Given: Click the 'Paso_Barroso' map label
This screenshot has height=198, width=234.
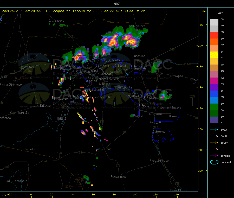Looking at the screenshot, I should (159, 161).
